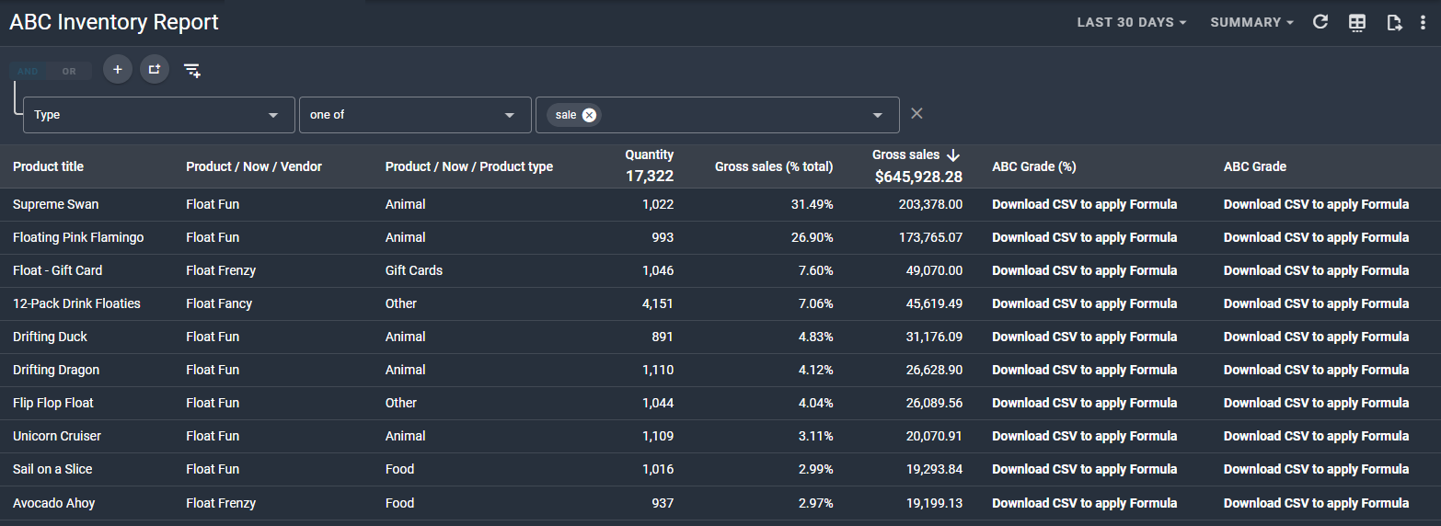The width and height of the screenshot is (1441, 526).
Task: Sort by Product title column header
Action: tap(48, 166)
